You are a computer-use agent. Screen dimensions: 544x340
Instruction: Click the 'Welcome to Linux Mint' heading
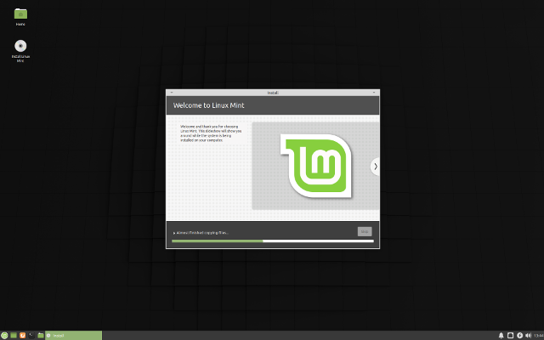click(209, 105)
